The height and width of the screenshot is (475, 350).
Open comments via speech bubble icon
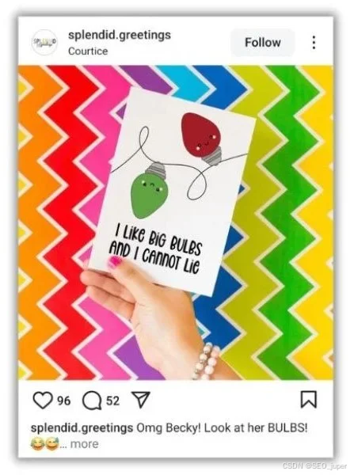[92, 401]
